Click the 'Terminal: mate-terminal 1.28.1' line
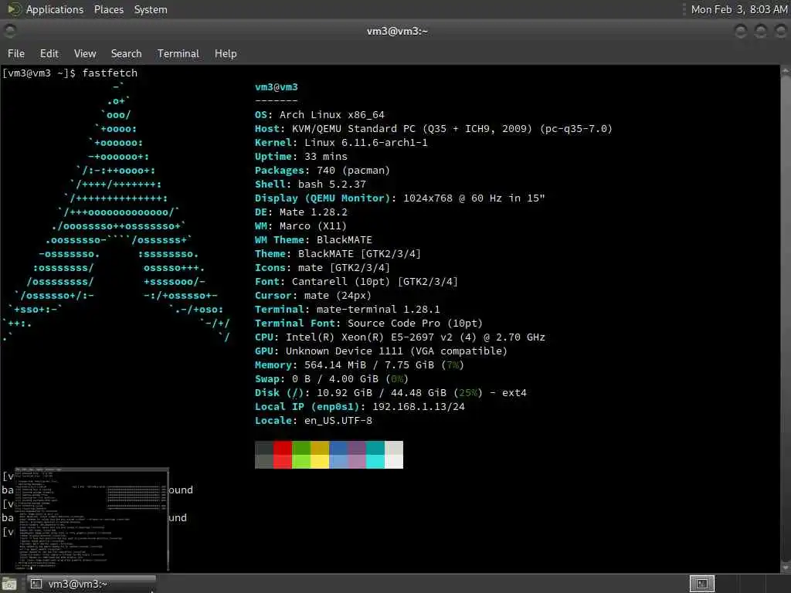 (347, 309)
